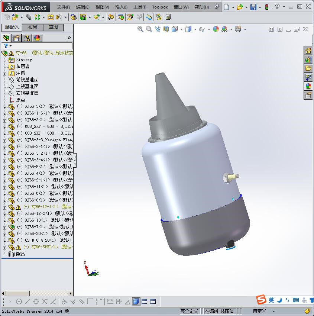Viewport: 314px width, 316px height.
Task: Open the Design Library in task pane
Action: pos(308,59)
